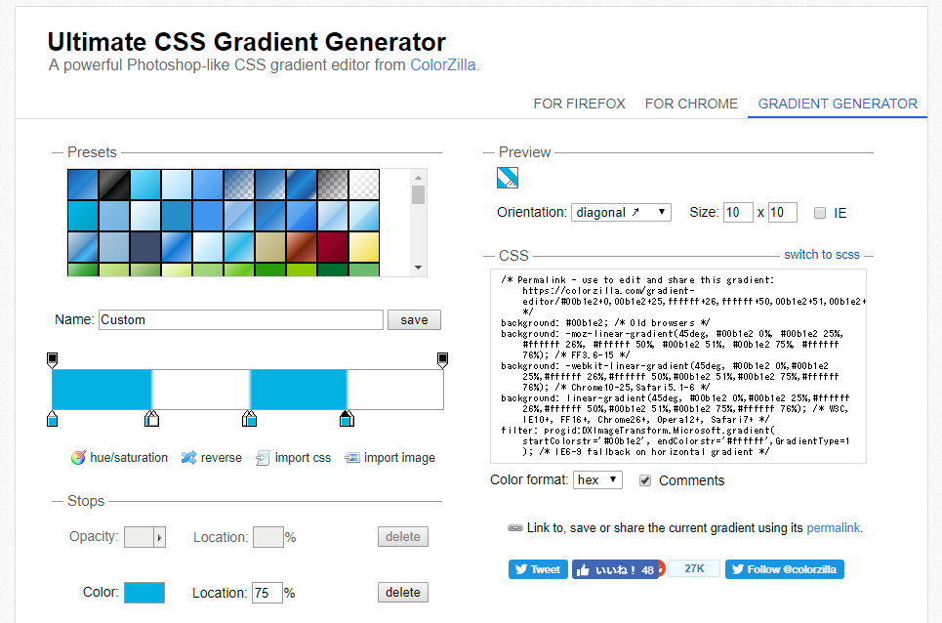
Task: Open the Color format hex dropdown
Action: tap(597, 479)
